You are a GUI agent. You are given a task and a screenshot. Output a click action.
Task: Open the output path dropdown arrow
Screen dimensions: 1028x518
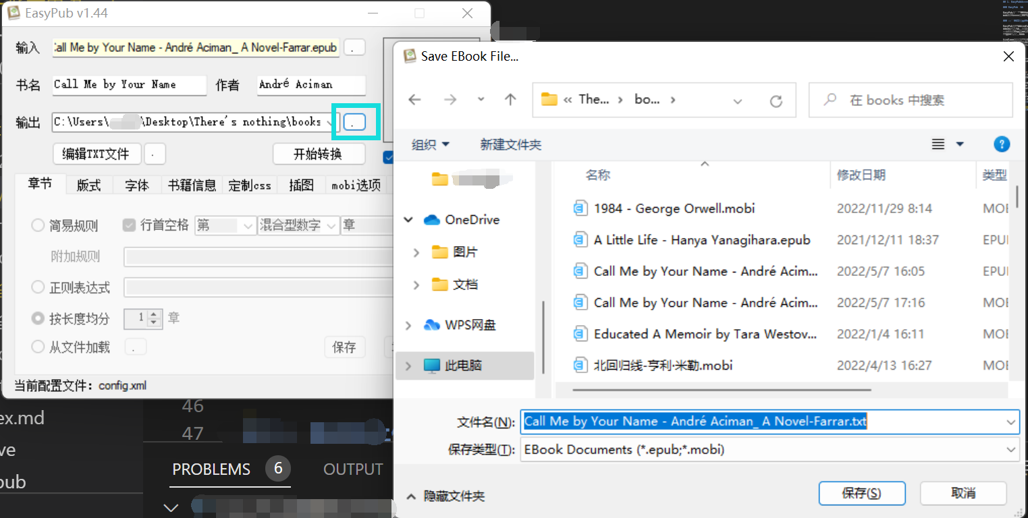click(x=330, y=122)
